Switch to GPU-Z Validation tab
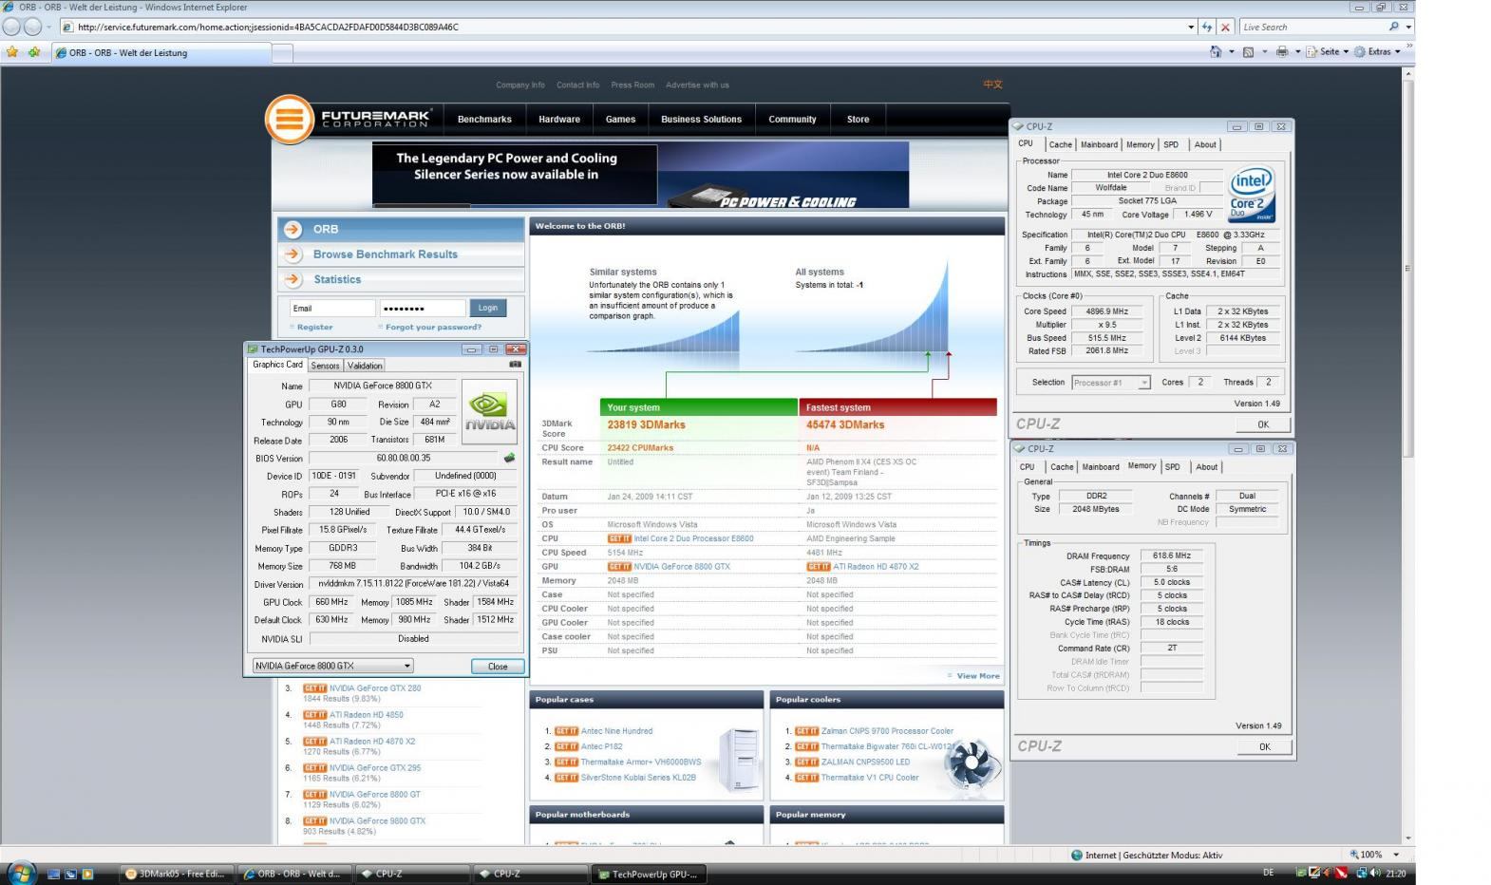The width and height of the screenshot is (1491, 885). tap(365, 366)
